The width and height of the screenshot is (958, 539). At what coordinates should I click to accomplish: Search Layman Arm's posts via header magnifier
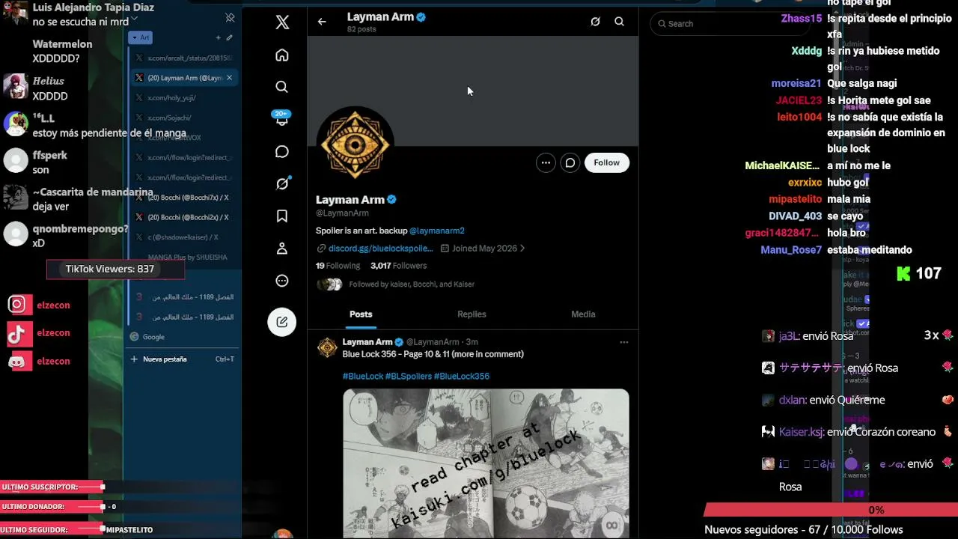coord(619,22)
